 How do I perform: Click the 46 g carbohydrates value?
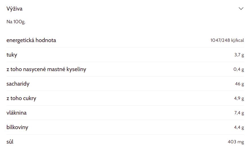pyautogui.click(x=239, y=84)
